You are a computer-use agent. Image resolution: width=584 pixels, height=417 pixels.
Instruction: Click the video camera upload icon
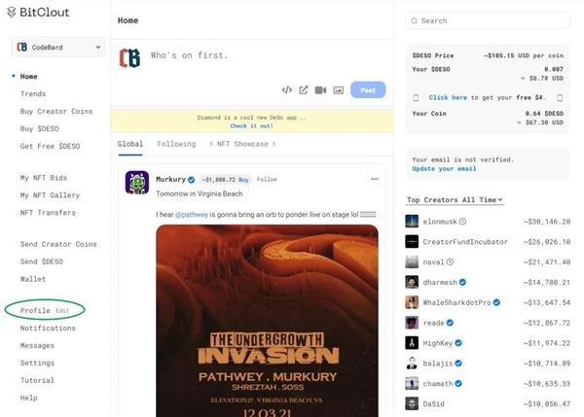pyautogui.click(x=320, y=90)
